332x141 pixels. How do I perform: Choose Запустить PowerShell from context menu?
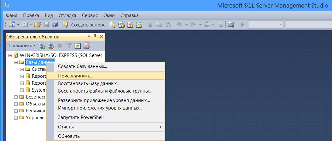click(105, 117)
